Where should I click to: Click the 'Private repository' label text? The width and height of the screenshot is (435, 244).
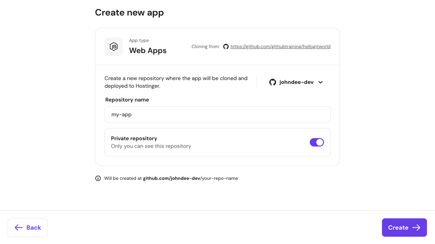[134, 138]
